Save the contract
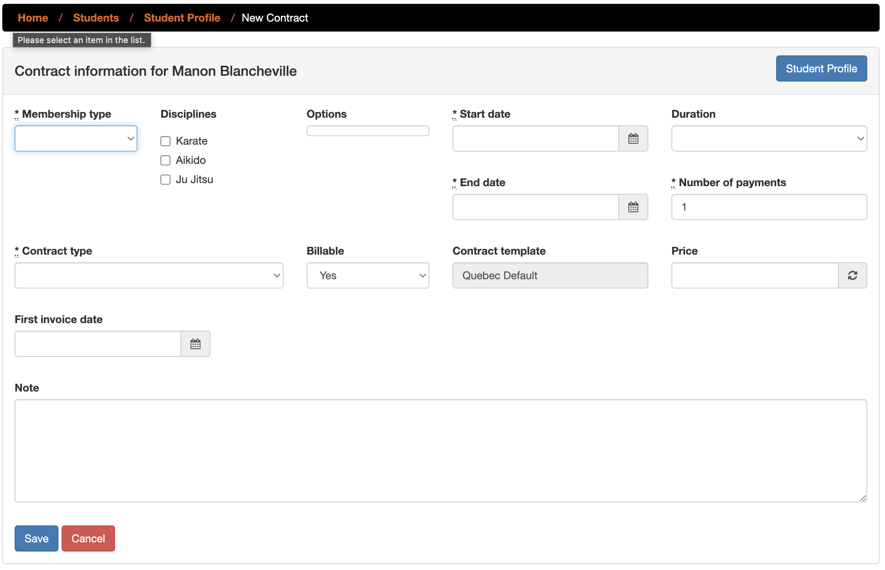The height and width of the screenshot is (570, 885). pyautogui.click(x=37, y=538)
